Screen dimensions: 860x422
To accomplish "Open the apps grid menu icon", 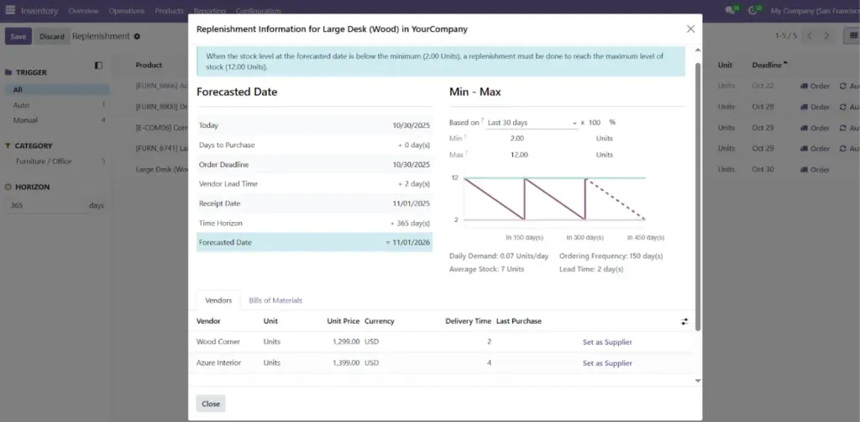I will pos(10,10).
